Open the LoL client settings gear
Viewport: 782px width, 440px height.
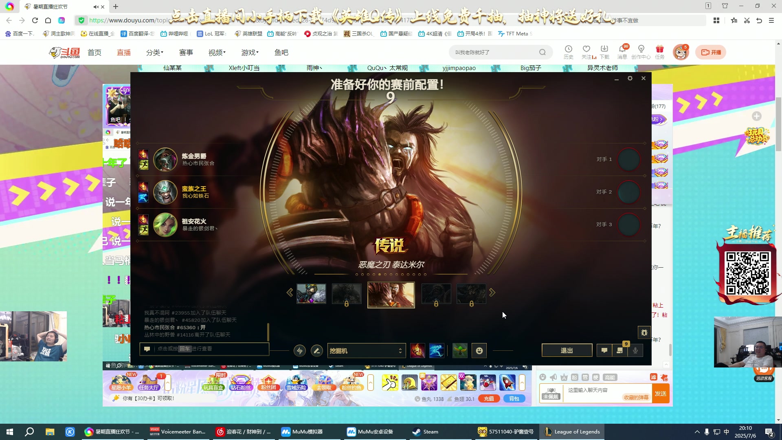point(630,78)
